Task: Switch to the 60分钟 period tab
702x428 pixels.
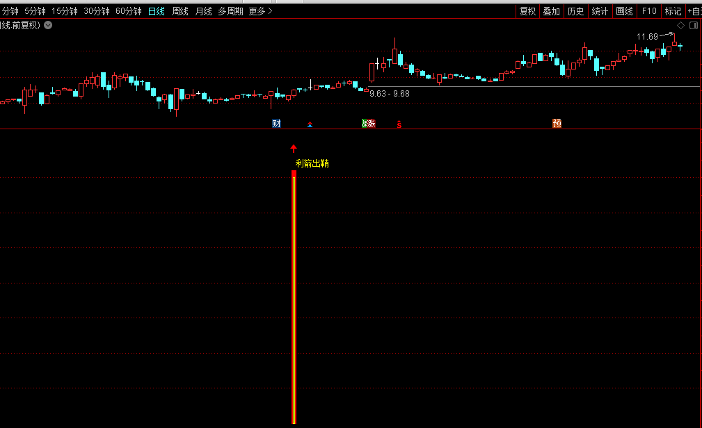Action: (x=128, y=11)
